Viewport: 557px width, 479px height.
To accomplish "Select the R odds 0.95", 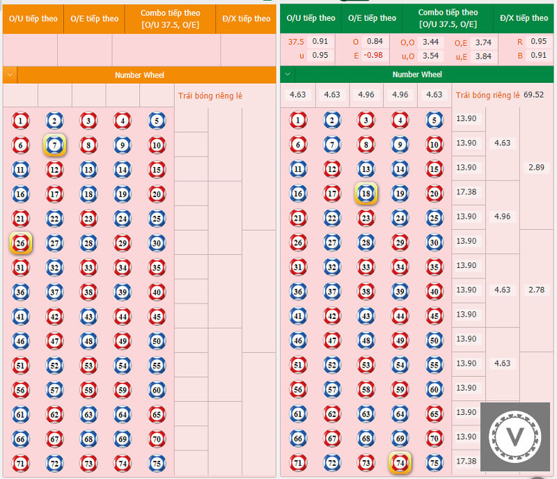I will 538,41.
